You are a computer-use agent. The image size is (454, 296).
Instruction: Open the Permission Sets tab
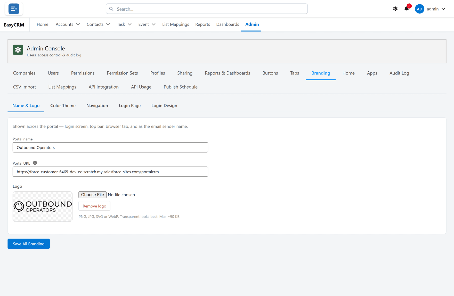coord(122,73)
